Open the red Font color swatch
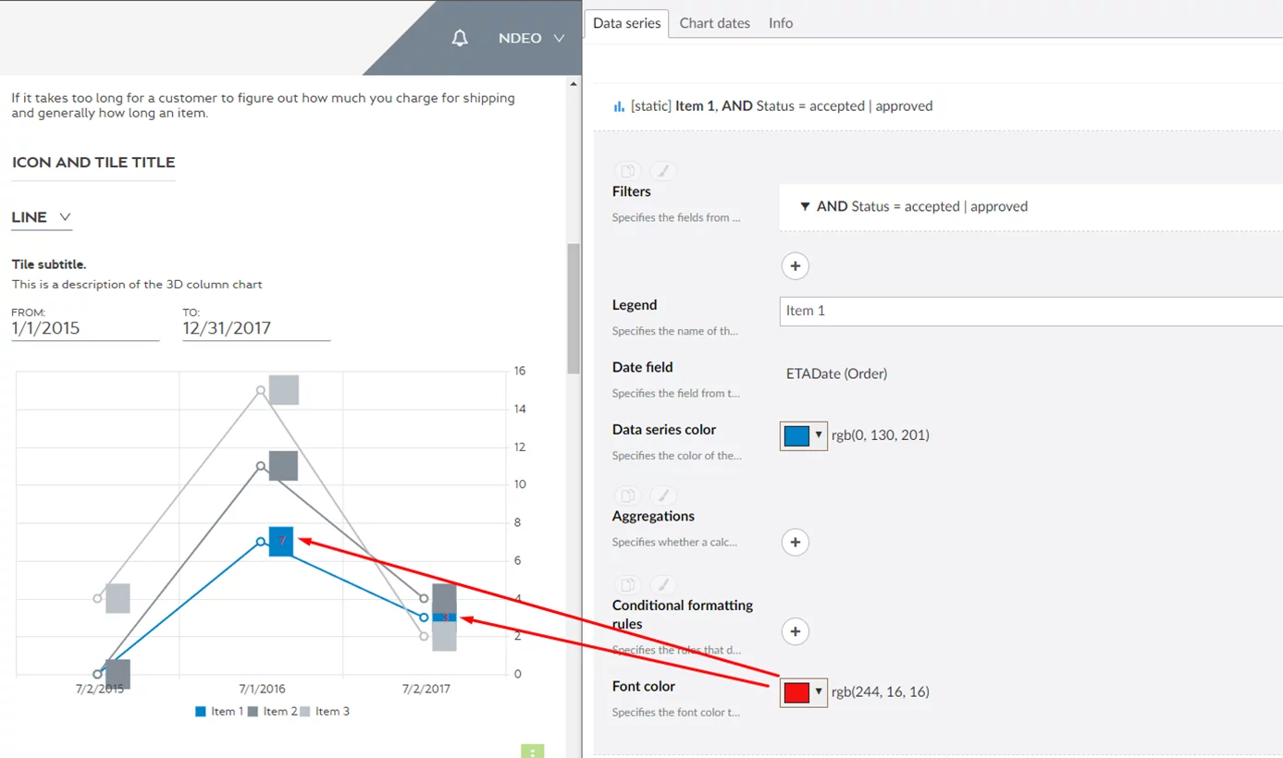The height and width of the screenshot is (758, 1283). (803, 691)
